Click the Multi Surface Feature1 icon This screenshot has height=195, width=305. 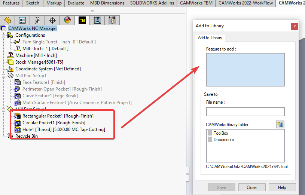[x=18, y=103]
